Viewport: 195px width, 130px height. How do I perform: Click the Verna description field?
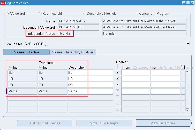(91, 91)
